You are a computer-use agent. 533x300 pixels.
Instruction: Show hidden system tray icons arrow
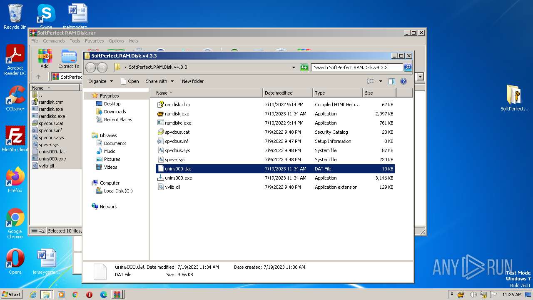pyautogui.click(x=451, y=295)
